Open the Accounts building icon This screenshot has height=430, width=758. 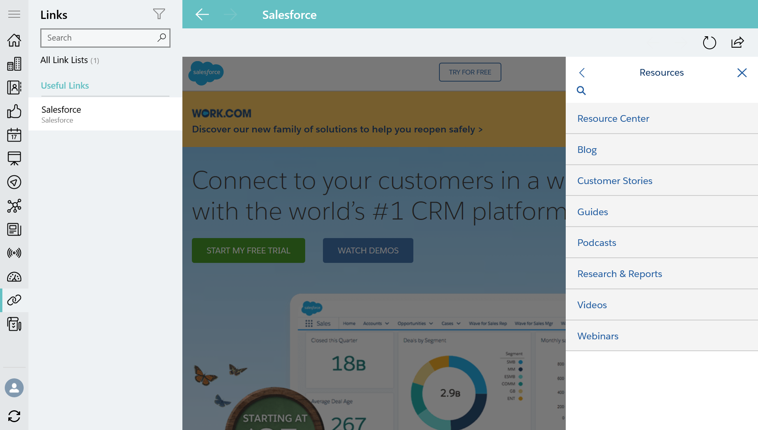14,64
